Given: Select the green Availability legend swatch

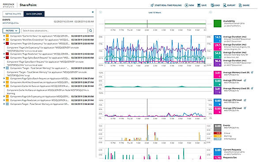Looking at the screenshot, I should 217,23.
